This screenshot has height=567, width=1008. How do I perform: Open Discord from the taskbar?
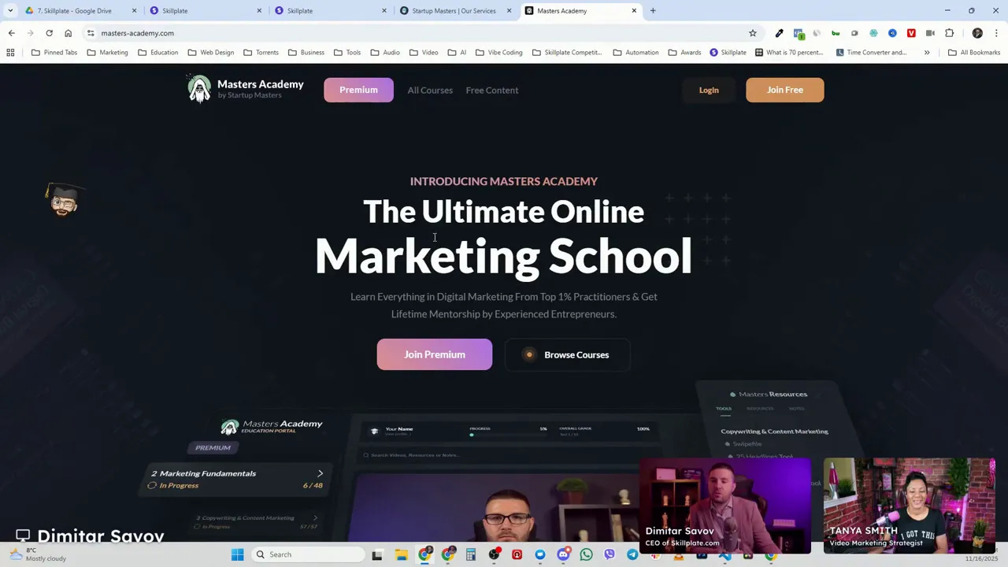click(563, 554)
